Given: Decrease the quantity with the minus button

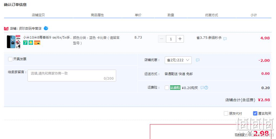Looking at the screenshot, I should click(162, 39).
